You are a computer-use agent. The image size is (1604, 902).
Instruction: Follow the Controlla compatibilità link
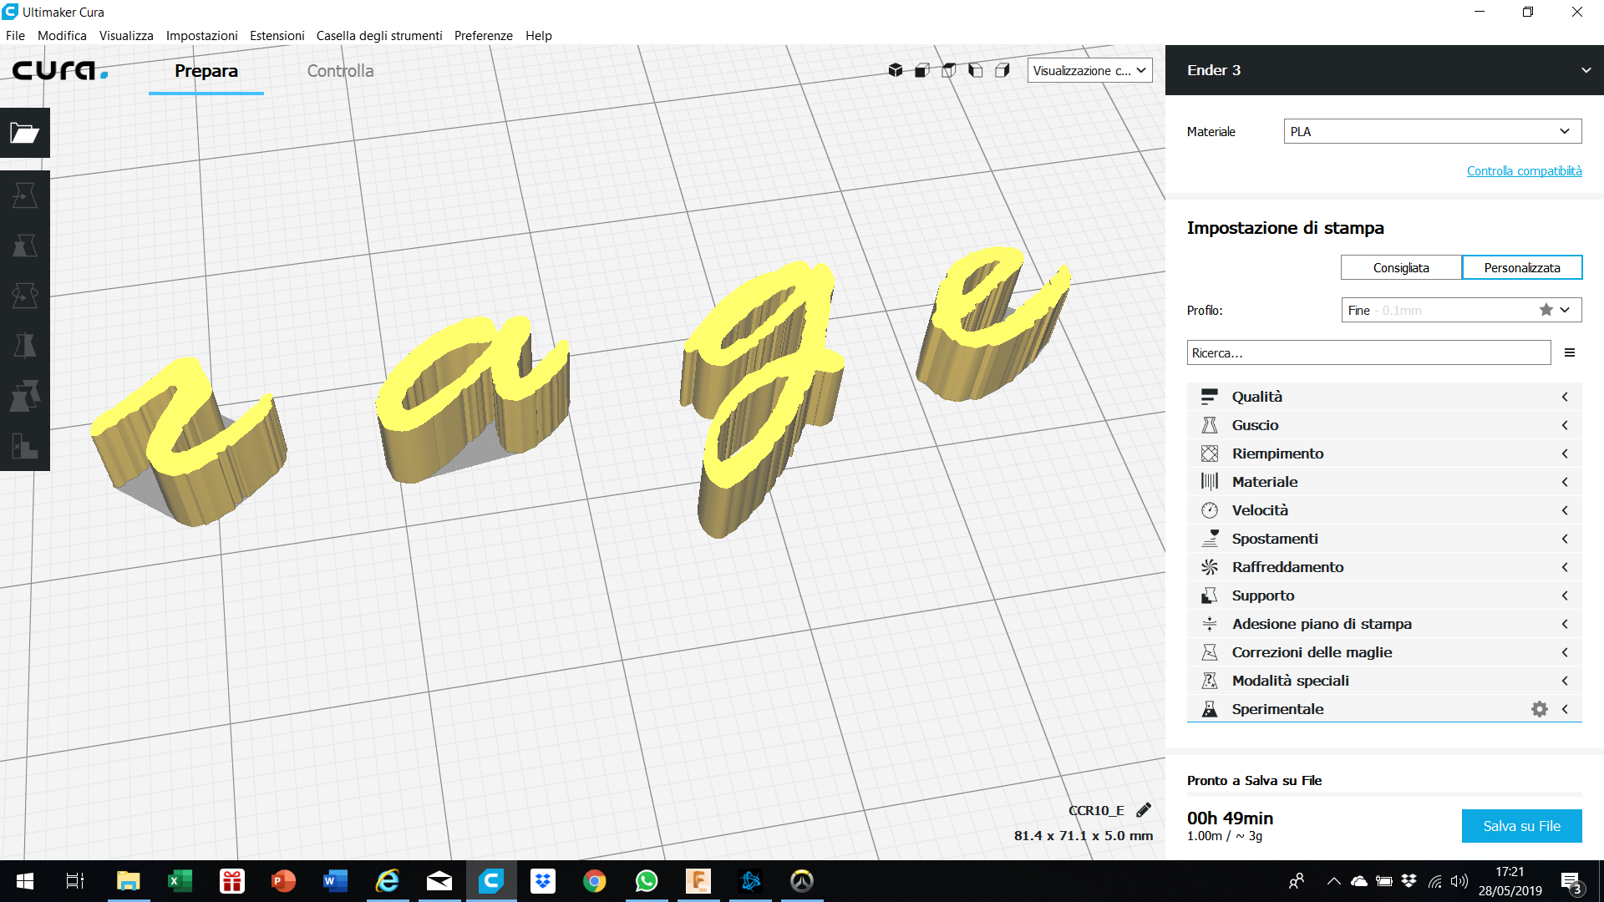coord(1524,170)
